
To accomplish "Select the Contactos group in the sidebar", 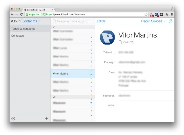I will point(30,36).
